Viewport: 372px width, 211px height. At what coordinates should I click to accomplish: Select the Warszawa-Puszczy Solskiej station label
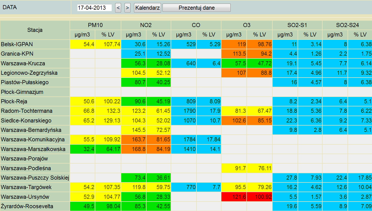click(x=35, y=178)
